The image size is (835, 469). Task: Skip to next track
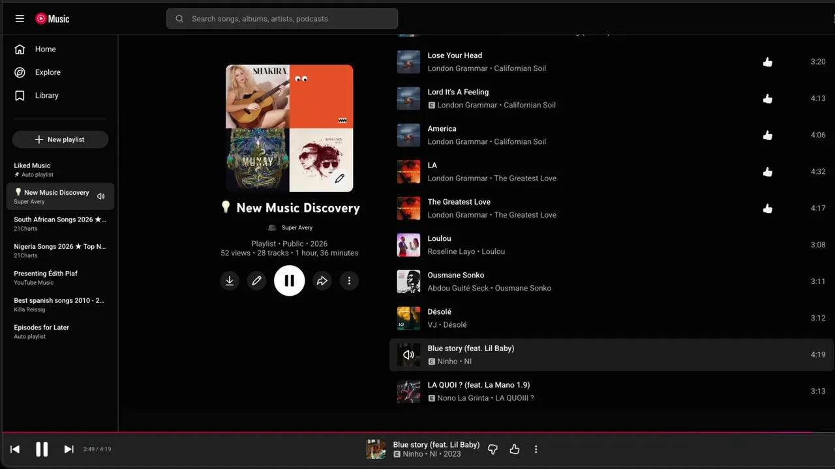click(68, 449)
